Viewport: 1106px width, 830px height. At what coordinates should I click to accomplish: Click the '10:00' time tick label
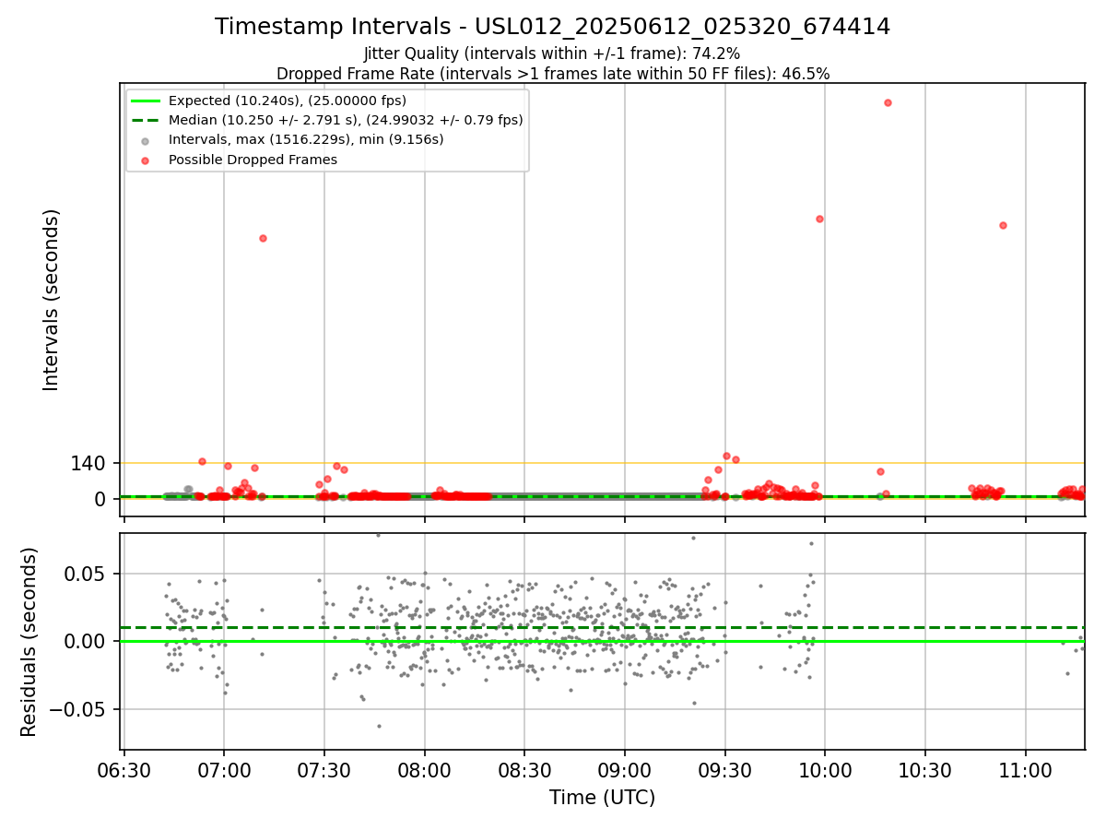[x=825, y=771]
